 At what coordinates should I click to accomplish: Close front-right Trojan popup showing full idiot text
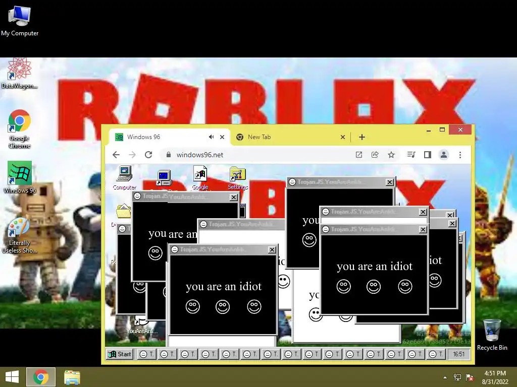tap(423, 229)
